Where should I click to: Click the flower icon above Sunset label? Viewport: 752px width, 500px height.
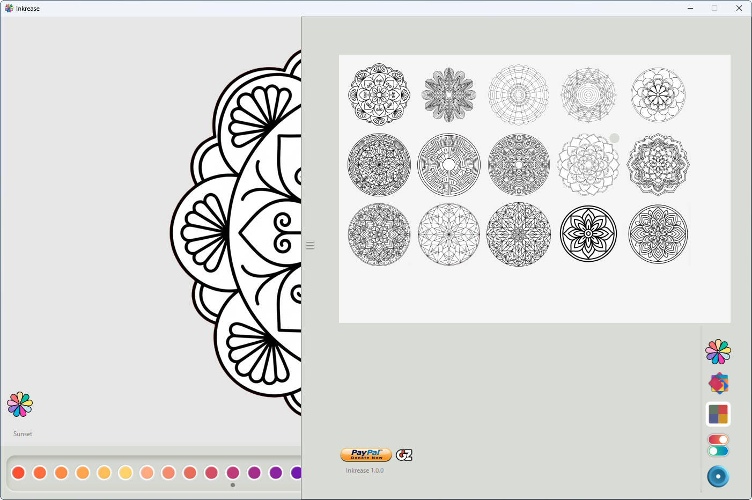pos(20,405)
